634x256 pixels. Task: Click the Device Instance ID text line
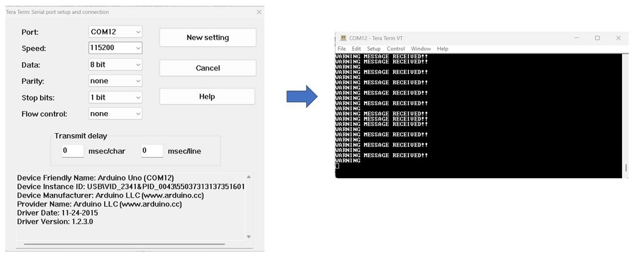(131, 186)
